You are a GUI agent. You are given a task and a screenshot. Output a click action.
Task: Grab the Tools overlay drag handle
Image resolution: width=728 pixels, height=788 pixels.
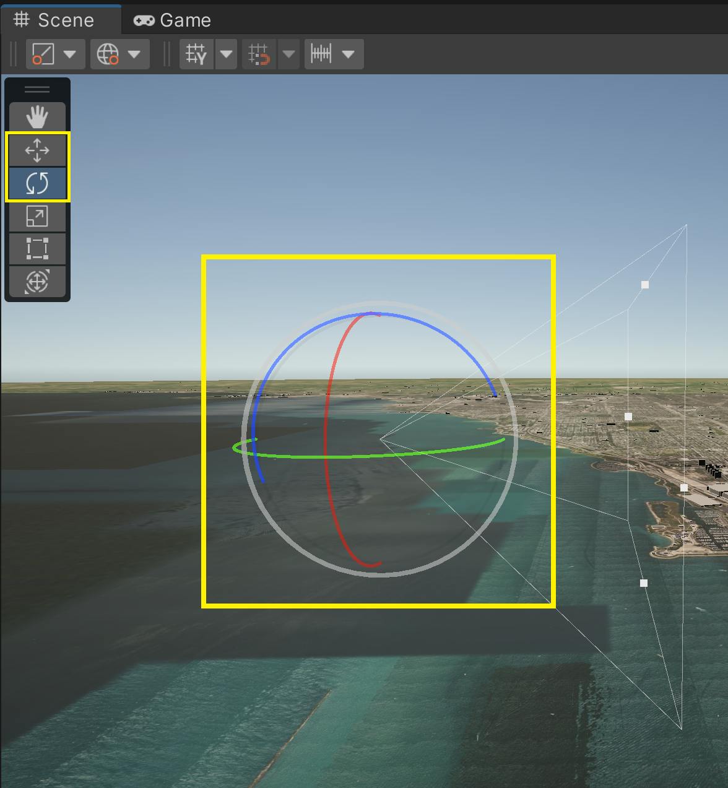(x=37, y=89)
